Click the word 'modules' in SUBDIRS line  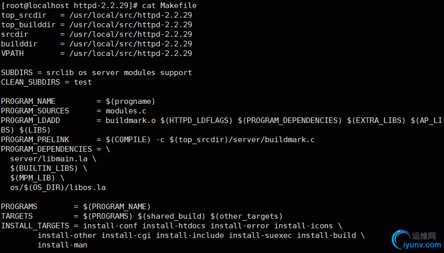(140, 73)
